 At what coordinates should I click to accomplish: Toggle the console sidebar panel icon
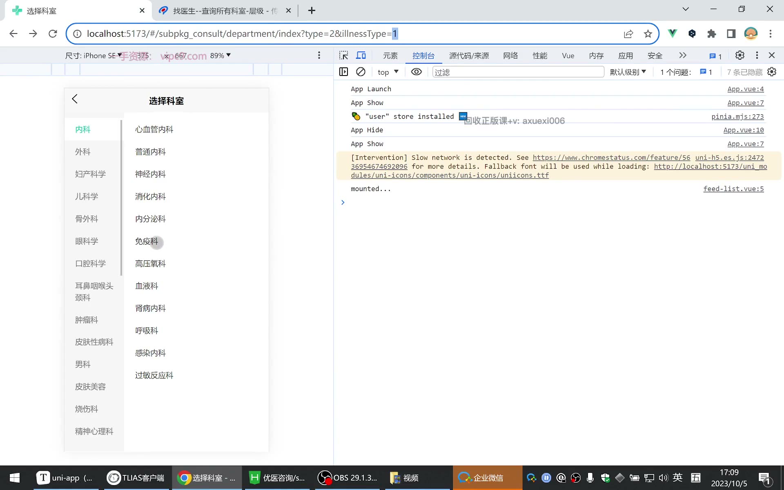click(344, 72)
